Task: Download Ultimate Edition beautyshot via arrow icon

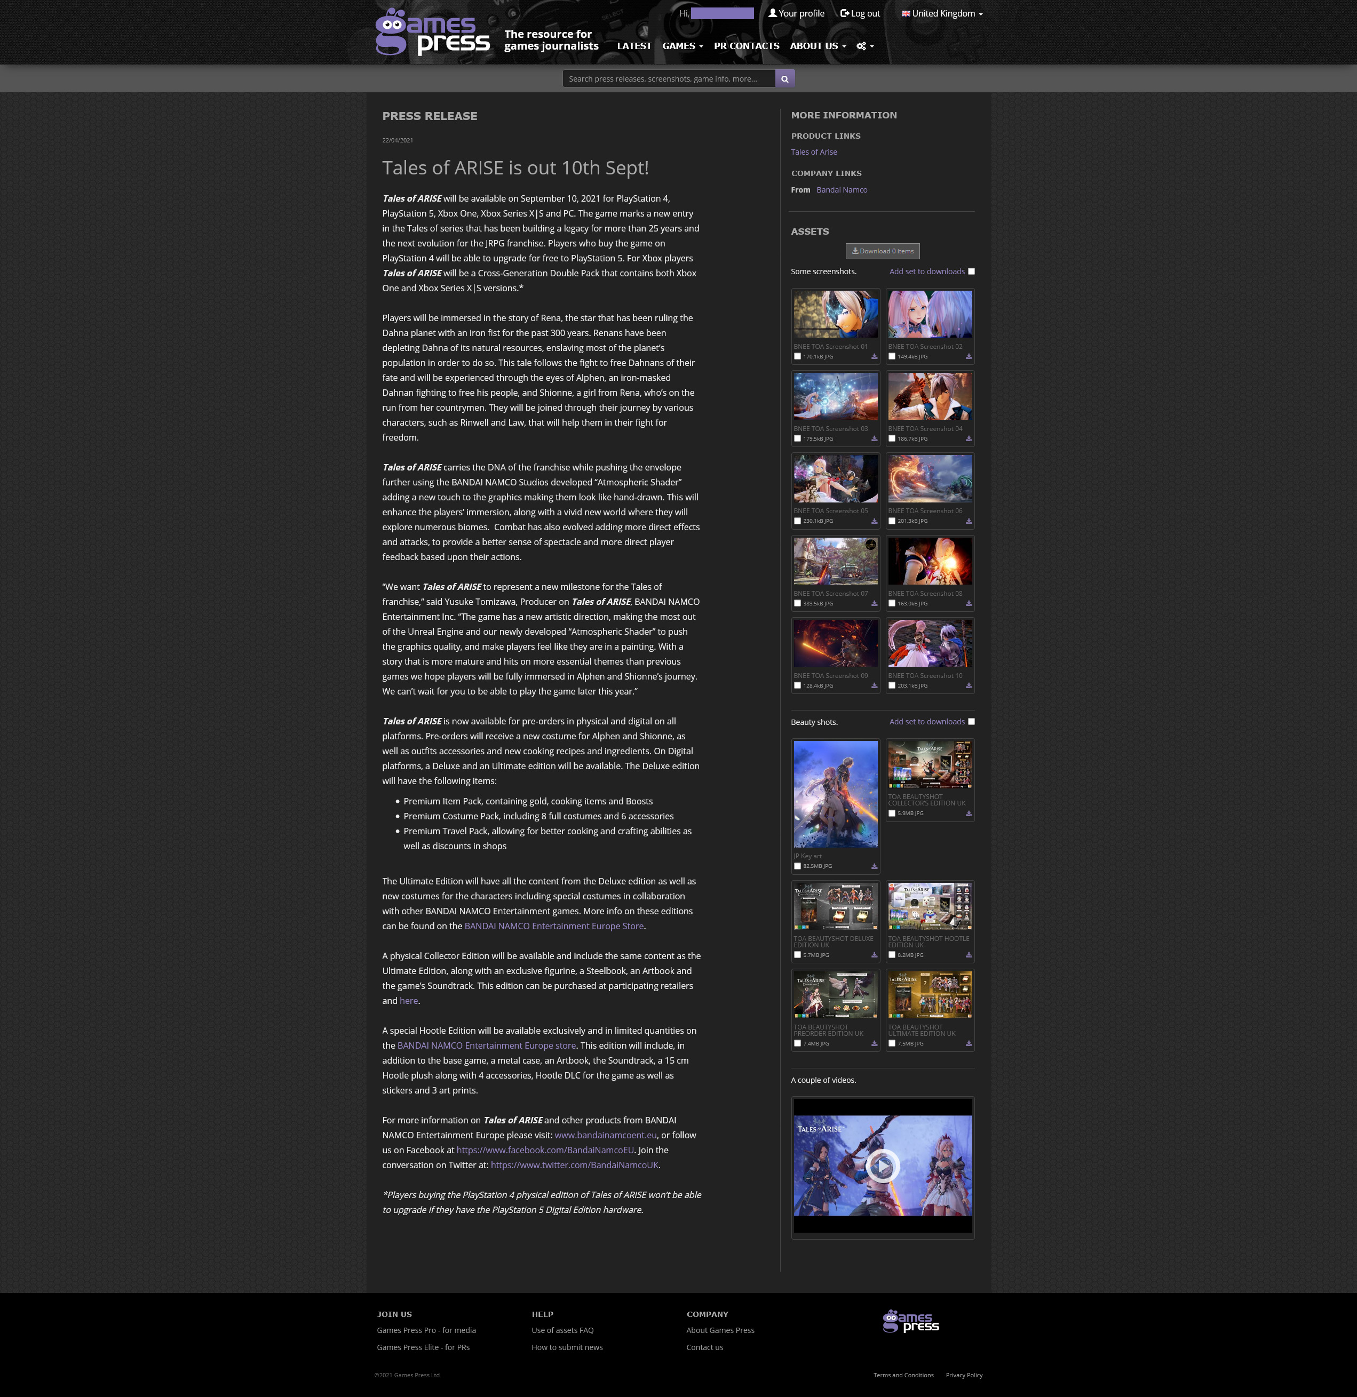Action: [x=969, y=1043]
